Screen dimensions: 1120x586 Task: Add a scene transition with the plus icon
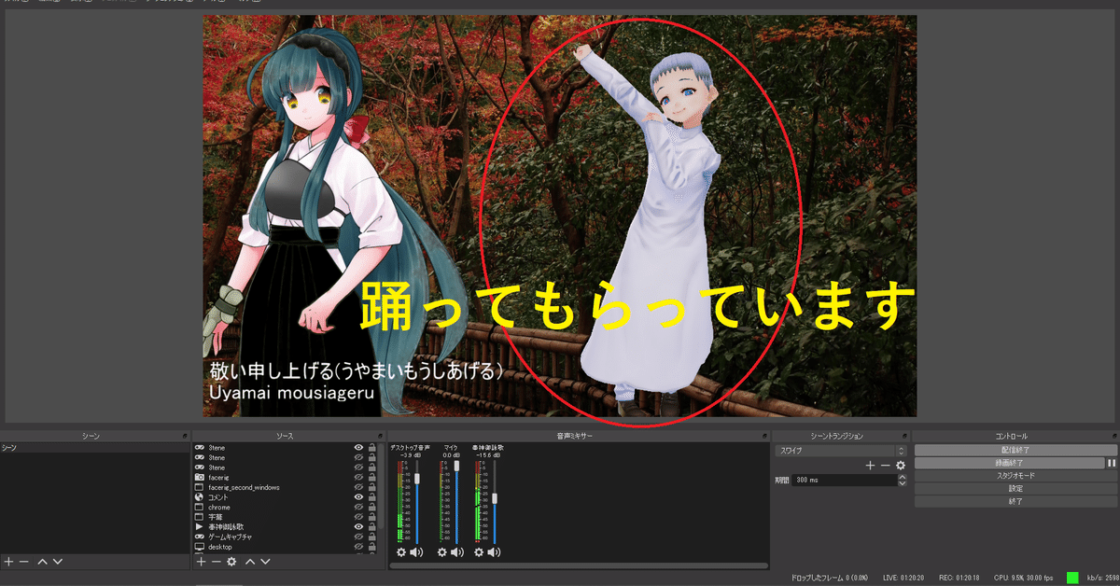pyautogui.click(x=870, y=466)
